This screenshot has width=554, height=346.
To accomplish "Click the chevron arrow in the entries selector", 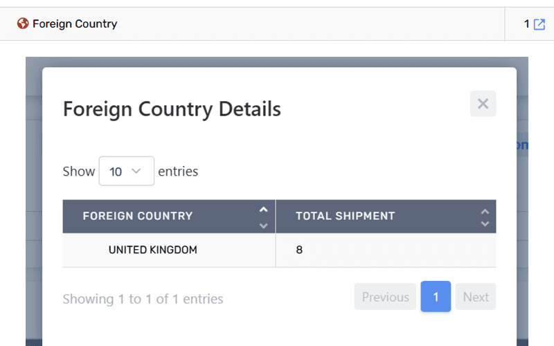I will [136, 171].
